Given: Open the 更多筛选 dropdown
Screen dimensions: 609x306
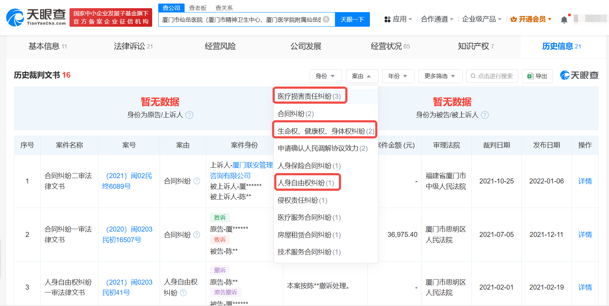Looking at the screenshot, I should tap(440, 76).
